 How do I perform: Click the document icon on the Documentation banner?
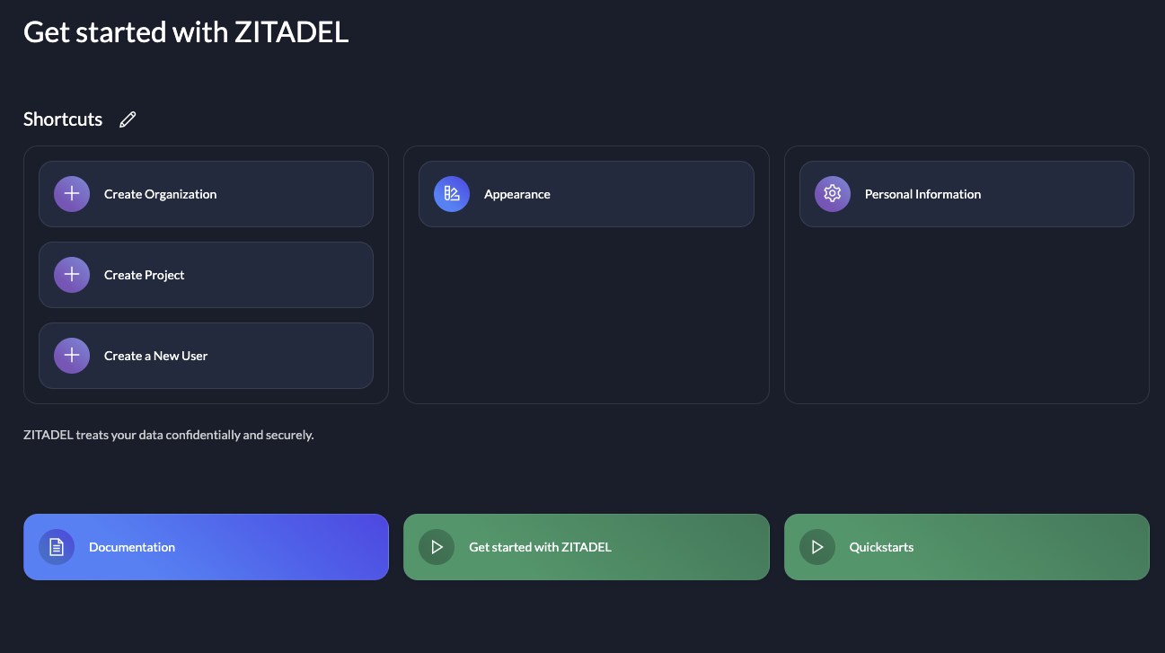[57, 546]
